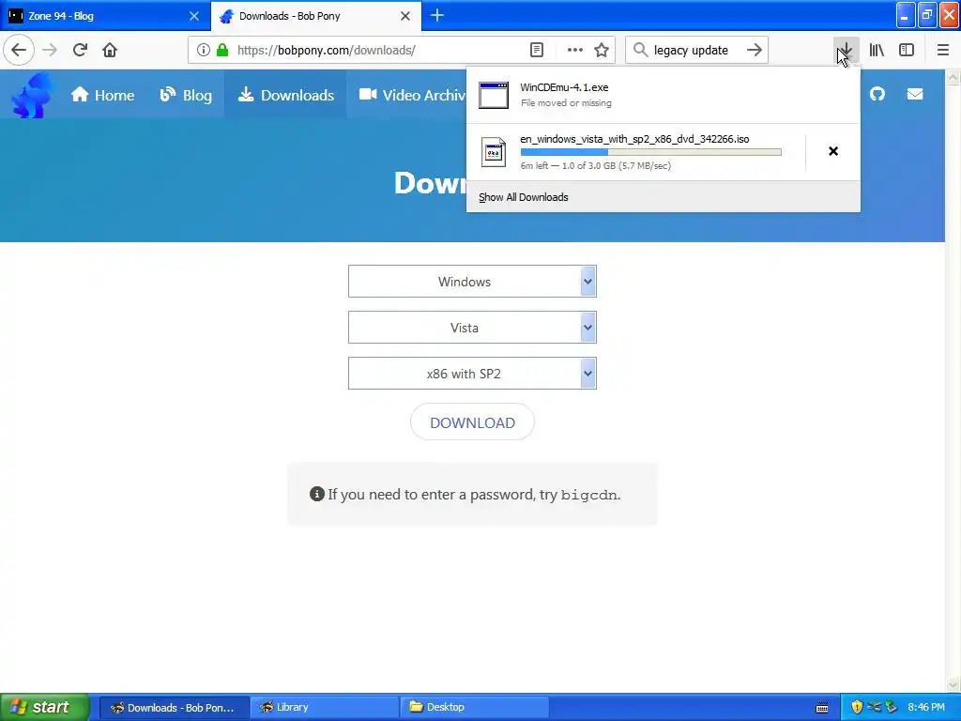Image resolution: width=961 pixels, height=721 pixels.
Task: Cancel the Vista ISO download
Action: click(833, 151)
